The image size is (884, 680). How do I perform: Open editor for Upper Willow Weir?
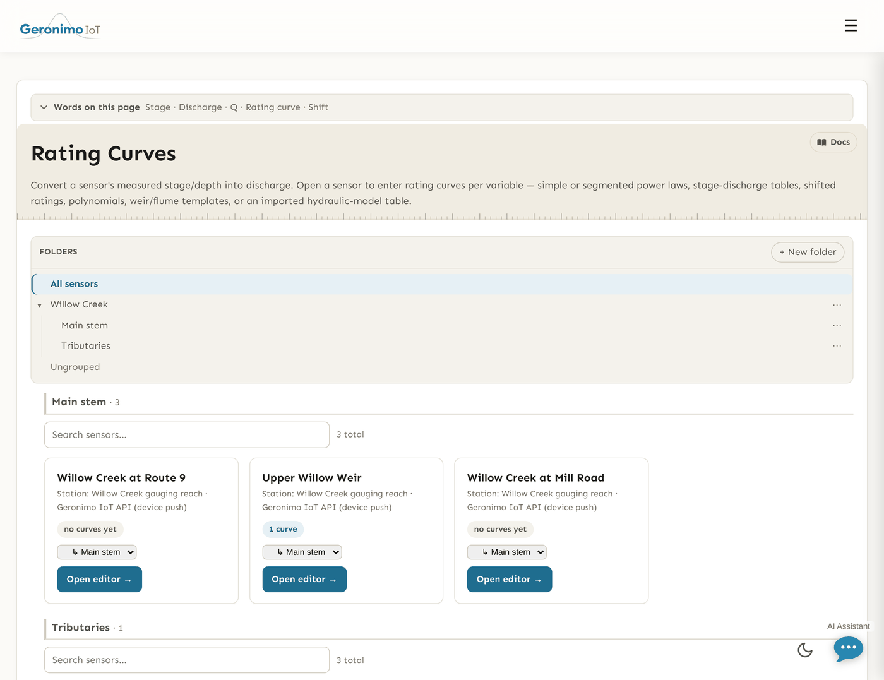[304, 580]
